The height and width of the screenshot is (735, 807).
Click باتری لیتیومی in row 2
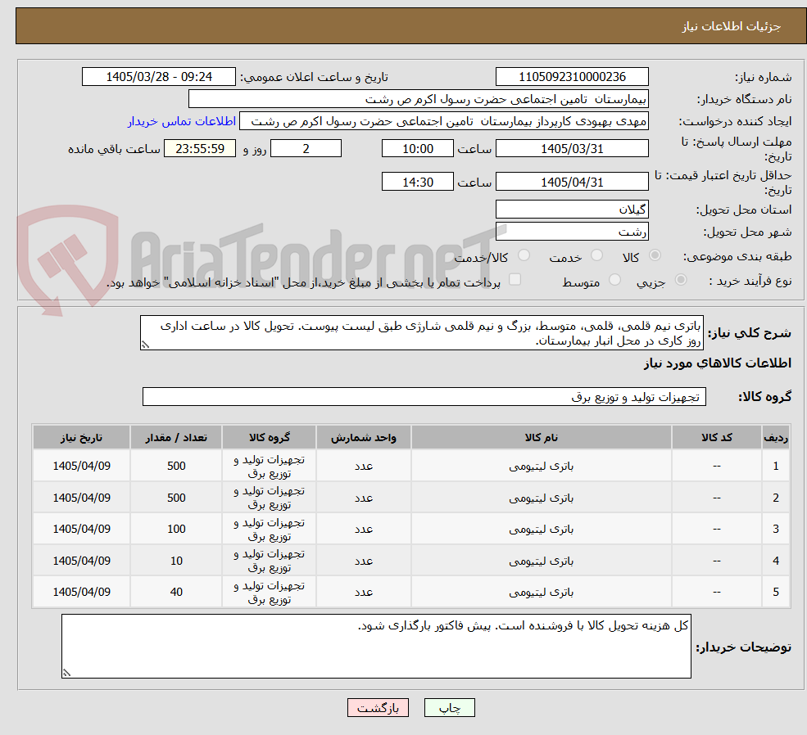pos(541,498)
